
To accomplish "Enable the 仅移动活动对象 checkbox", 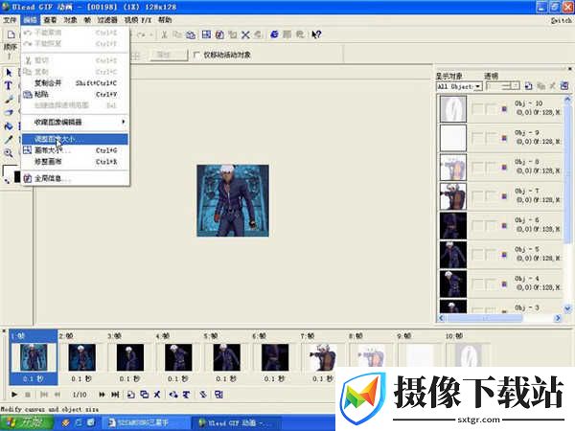I will [196, 55].
